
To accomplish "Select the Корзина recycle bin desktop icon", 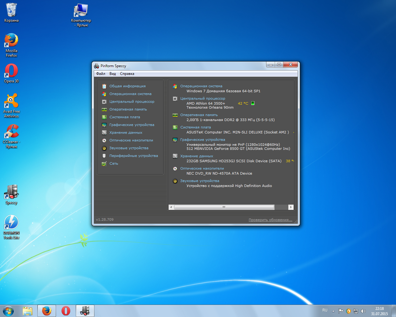I will pos(11,13).
